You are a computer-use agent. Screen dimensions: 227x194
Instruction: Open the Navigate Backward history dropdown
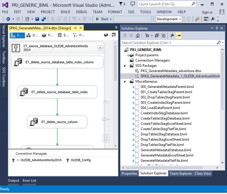(13, 19)
